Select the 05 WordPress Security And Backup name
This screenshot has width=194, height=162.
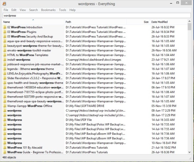pos(30,37)
